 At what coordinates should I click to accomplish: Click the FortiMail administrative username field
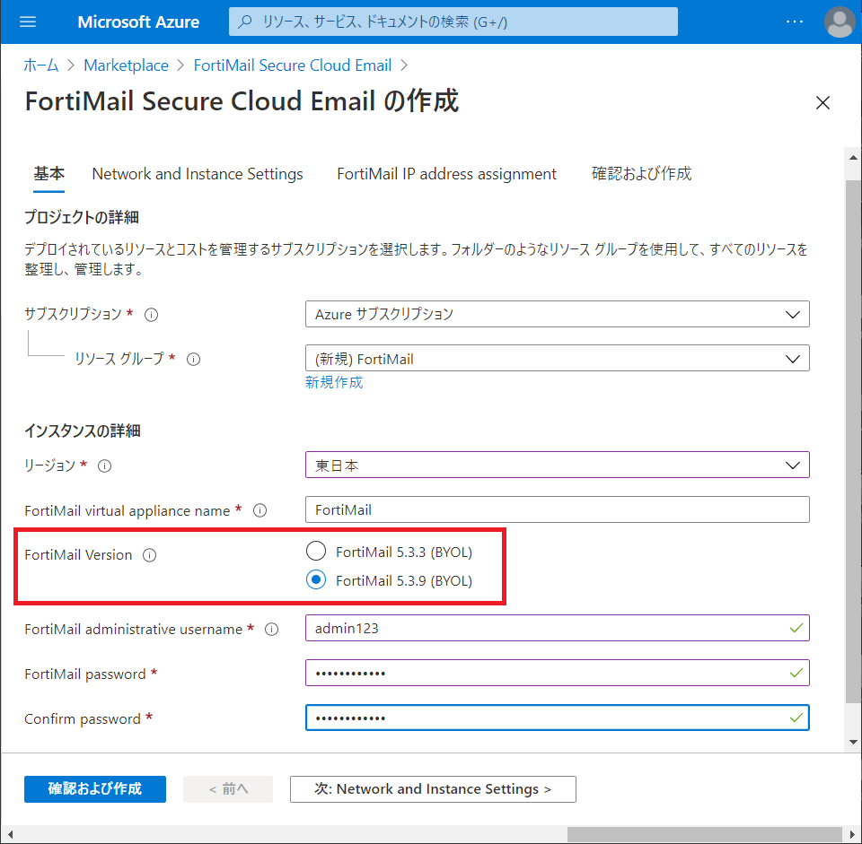coord(557,628)
